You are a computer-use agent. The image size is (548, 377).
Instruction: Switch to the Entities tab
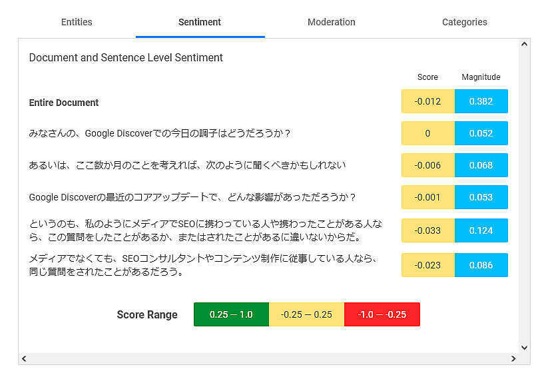77,22
